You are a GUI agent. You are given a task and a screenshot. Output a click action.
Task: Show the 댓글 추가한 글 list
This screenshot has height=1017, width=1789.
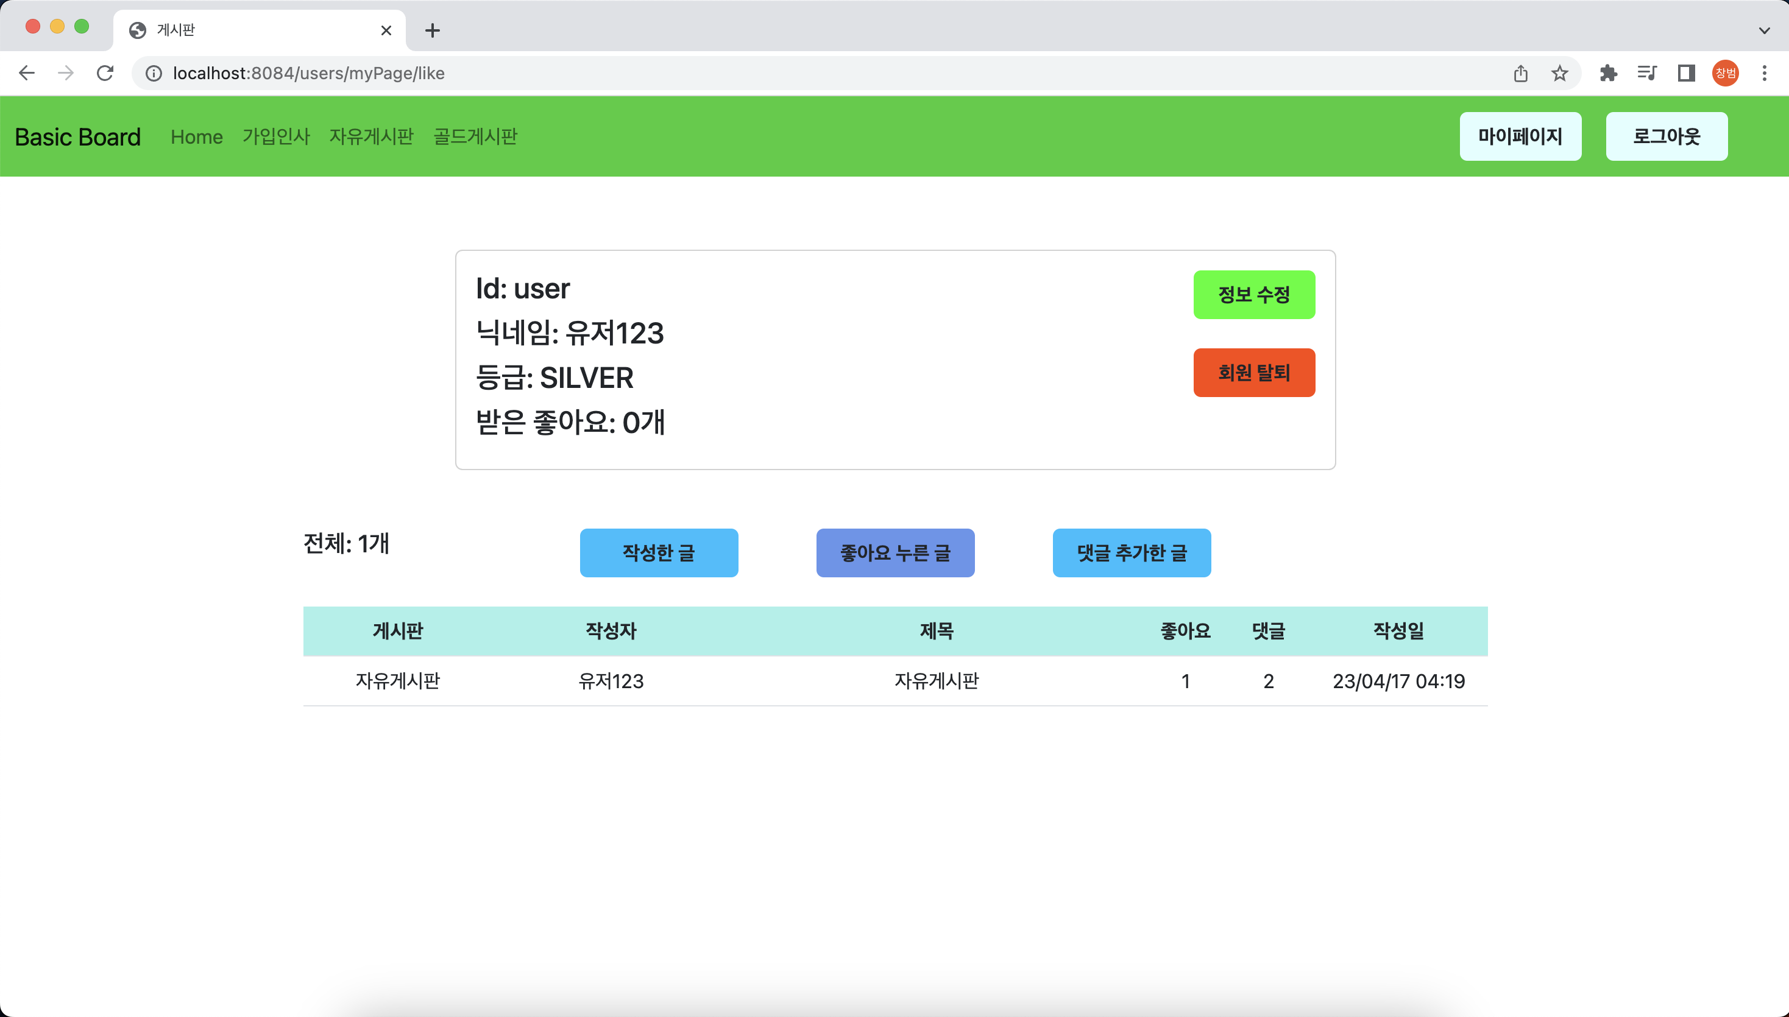click(1132, 553)
